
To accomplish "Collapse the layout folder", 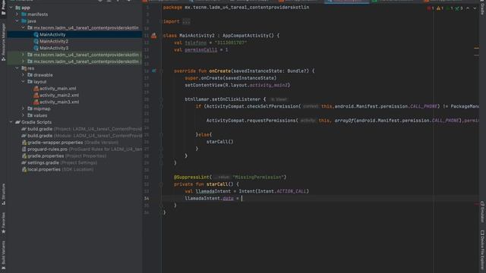I will coord(23,82).
